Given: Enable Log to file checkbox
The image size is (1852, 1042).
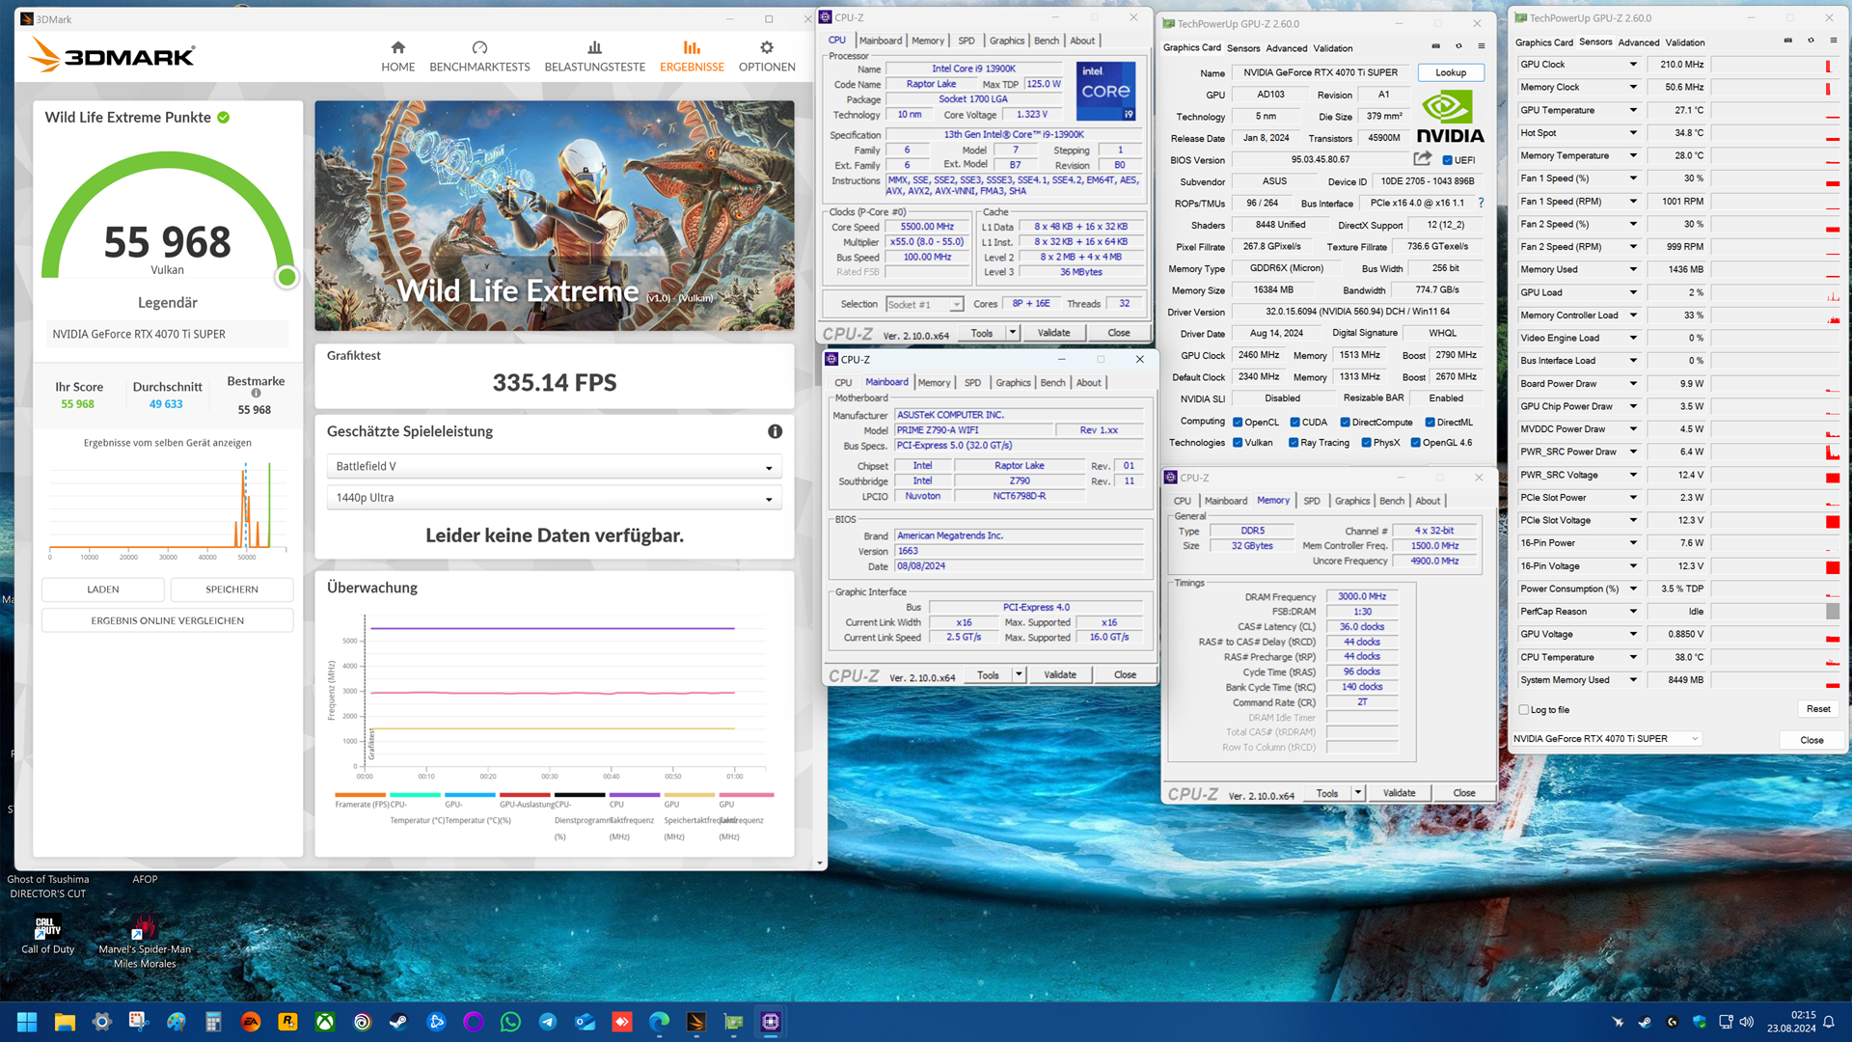Looking at the screenshot, I should pos(1524,710).
